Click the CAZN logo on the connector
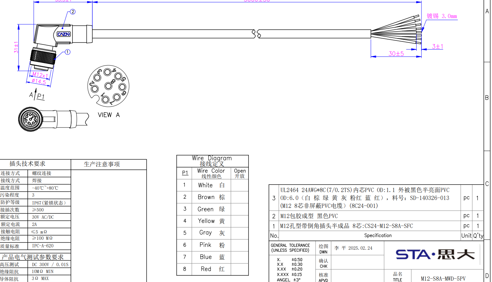The image size is (492, 282). coord(64,34)
